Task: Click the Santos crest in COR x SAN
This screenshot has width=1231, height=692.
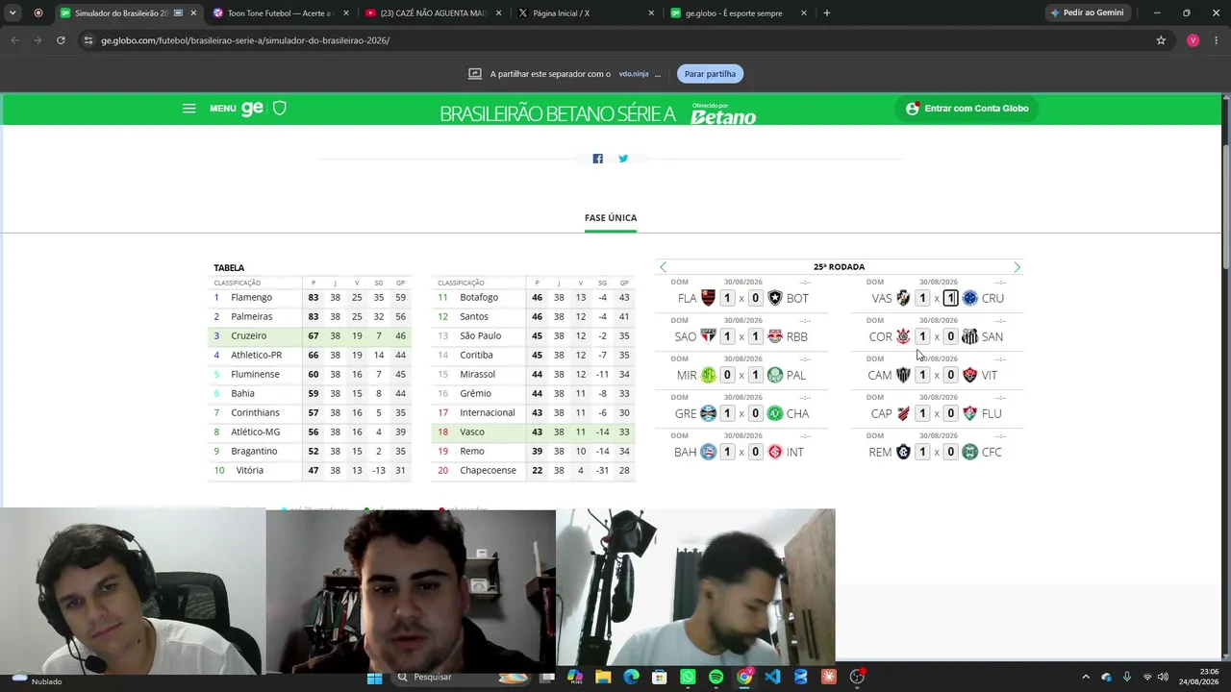Action: pyautogui.click(x=970, y=336)
